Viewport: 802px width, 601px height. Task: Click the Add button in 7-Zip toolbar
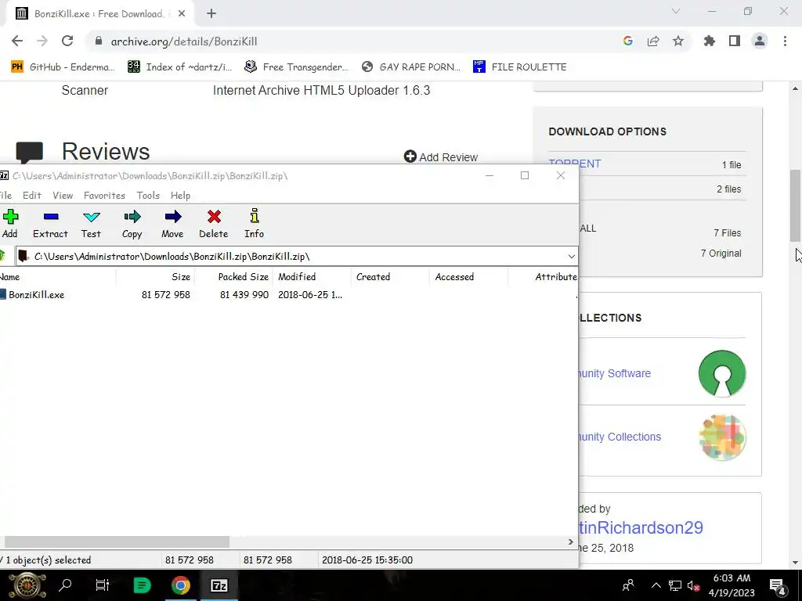9,223
